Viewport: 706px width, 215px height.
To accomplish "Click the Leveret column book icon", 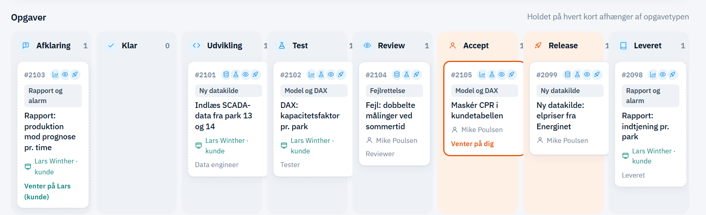I will [623, 45].
